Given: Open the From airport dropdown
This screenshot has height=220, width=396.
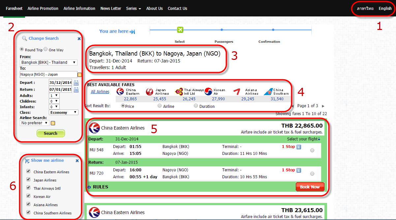Looking at the screenshot, I should (x=48, y=62).
